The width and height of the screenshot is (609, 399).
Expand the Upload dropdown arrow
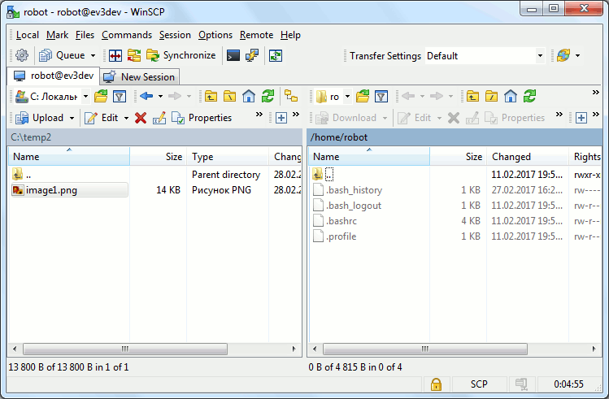click(x=72, y=118)
